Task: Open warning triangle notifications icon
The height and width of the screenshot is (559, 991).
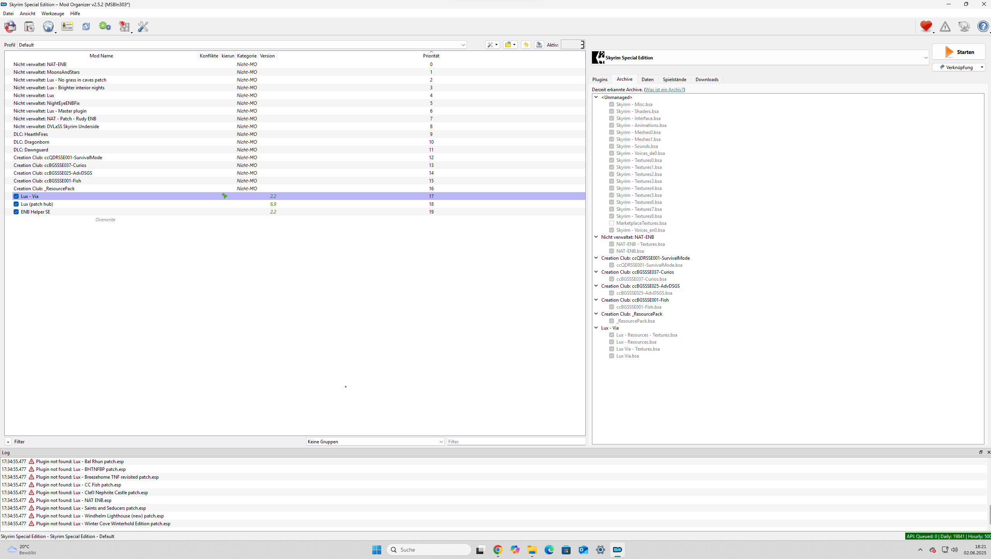Action: (945, 26)
